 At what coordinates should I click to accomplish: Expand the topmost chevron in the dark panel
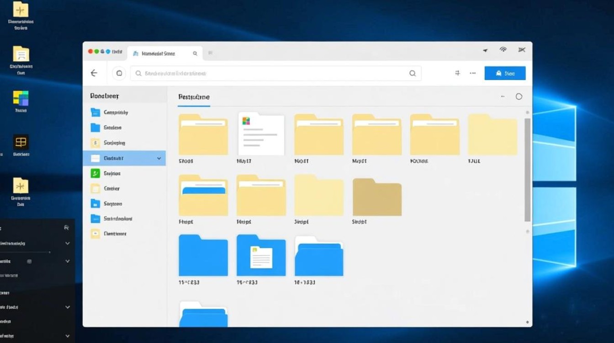point(67,243)
